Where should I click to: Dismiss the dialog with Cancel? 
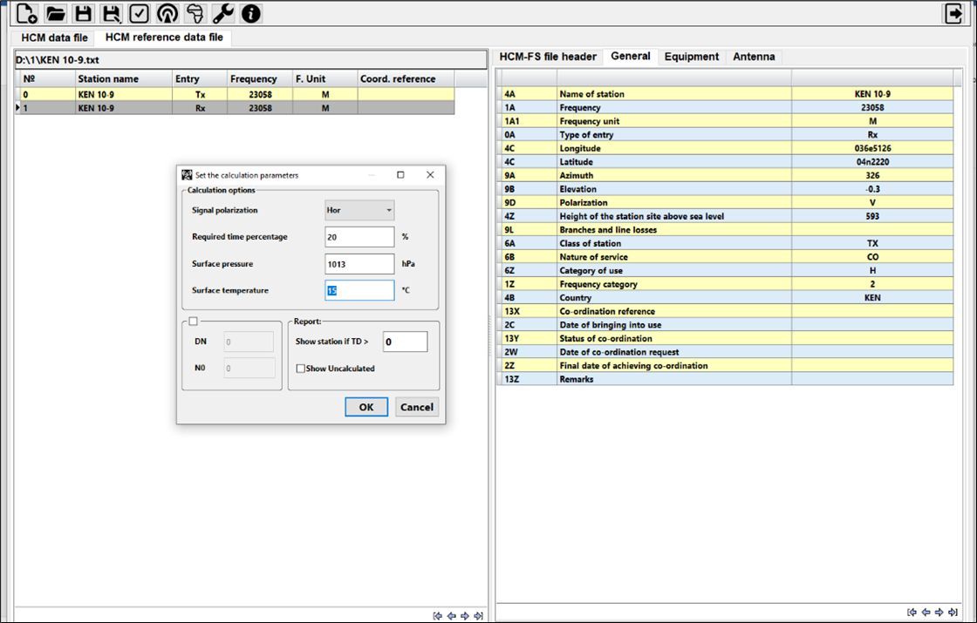pyautogui.click(x=417, y=407)
